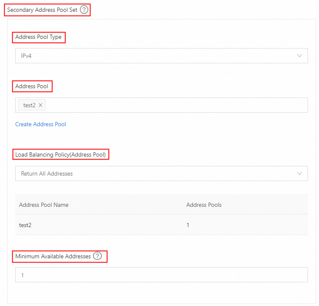Click help icon next to Secondary Address Pool Set
319x306 pixels.
click(84, 10)
